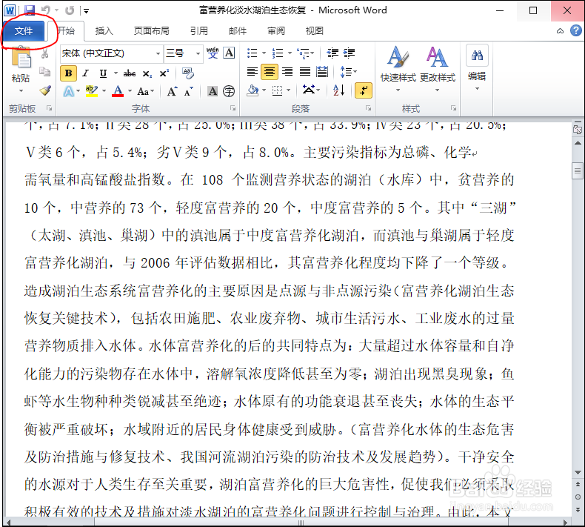585x527 pixels.
Task: Switch to the 审阅 (Review) tab
Action: (x=276, y=30)
